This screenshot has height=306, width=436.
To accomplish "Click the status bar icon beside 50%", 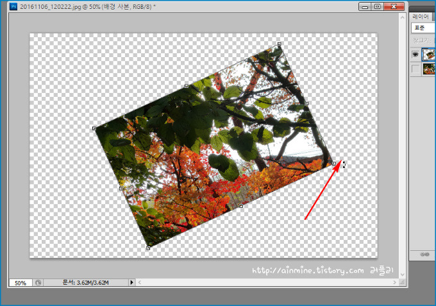I will [38, 283].
